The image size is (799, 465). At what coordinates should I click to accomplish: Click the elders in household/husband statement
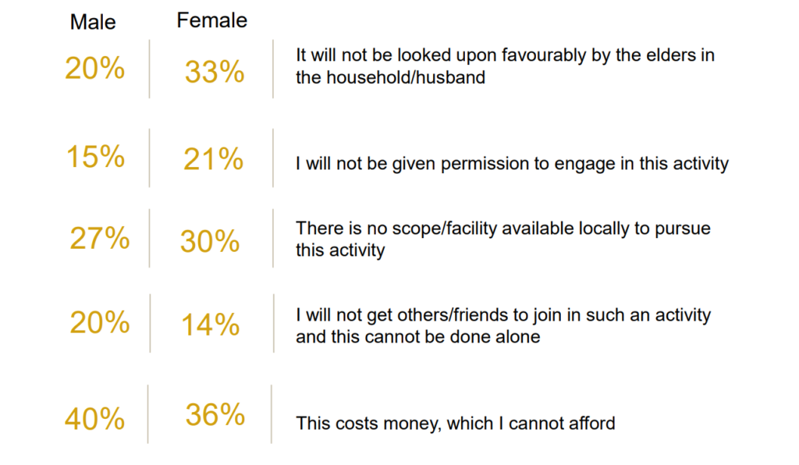(505, 66)
